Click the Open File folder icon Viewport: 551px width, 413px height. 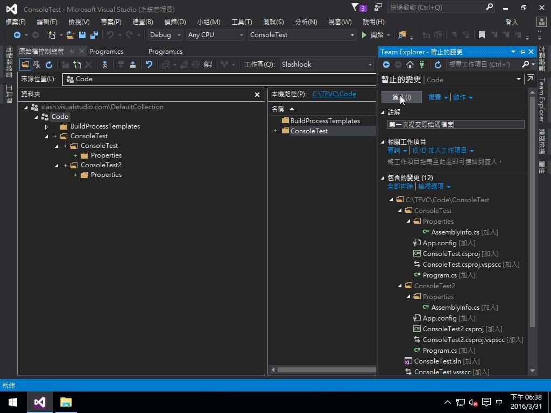(70, 35)
